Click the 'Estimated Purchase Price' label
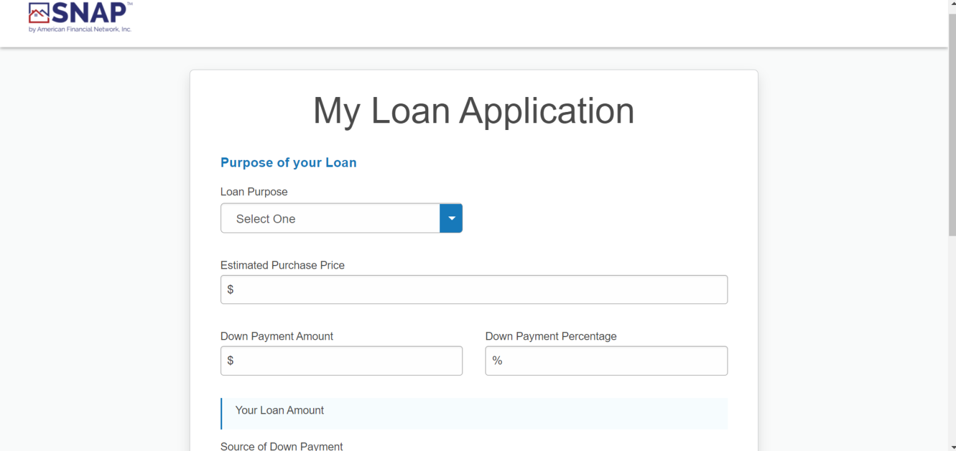956x451 pixels. tap(283, 266)
